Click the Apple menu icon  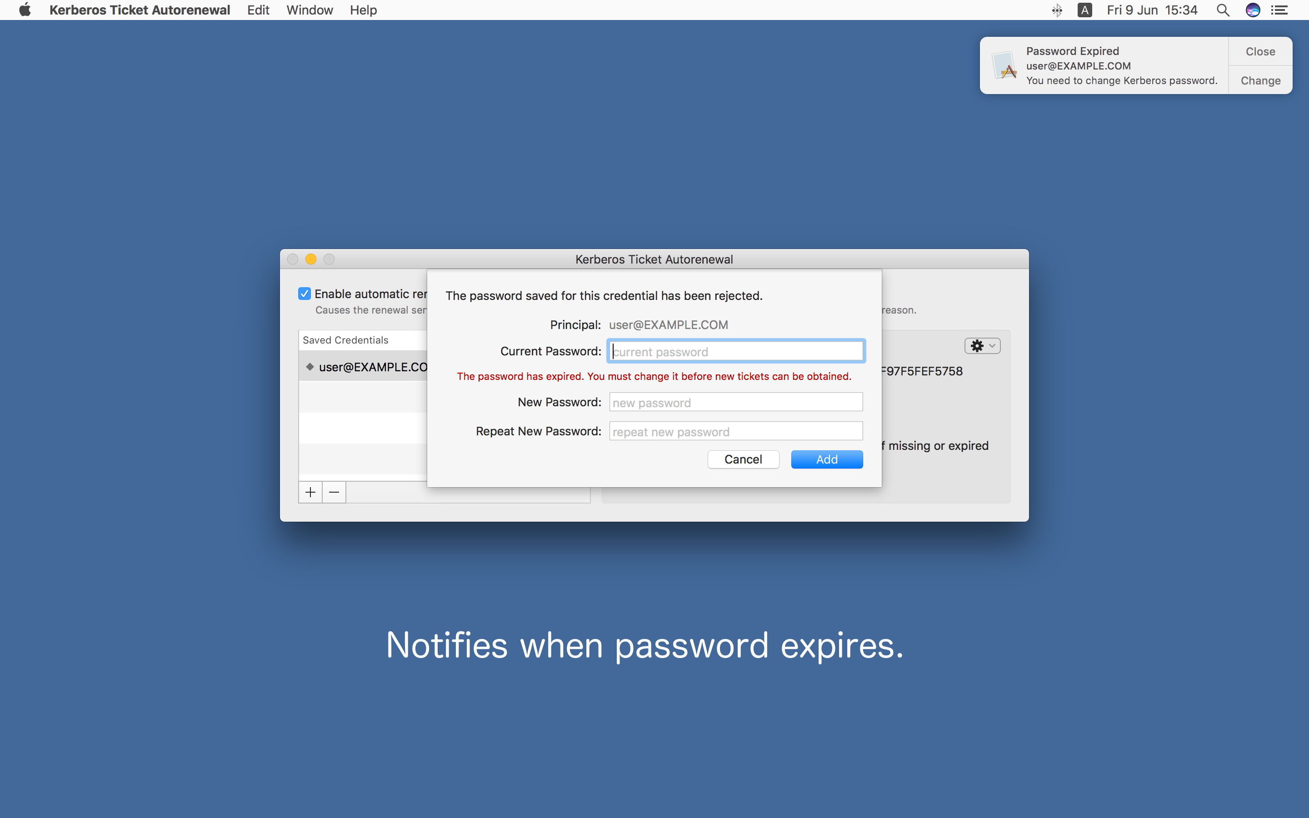pos(20,10)
